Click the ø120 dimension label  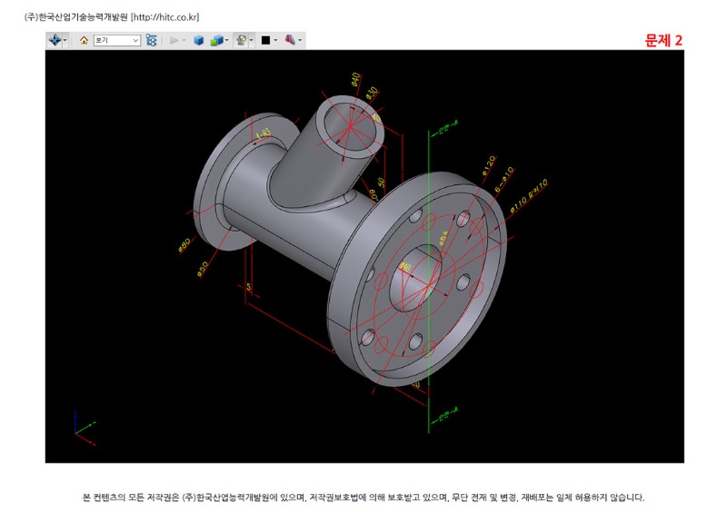tap(488, 165)
